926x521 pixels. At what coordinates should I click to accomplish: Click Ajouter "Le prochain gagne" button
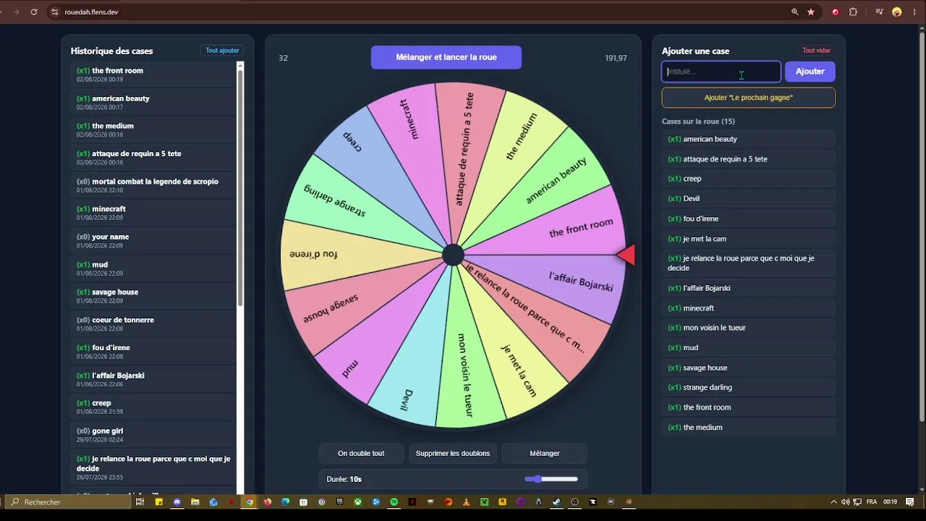pos(748,97)
